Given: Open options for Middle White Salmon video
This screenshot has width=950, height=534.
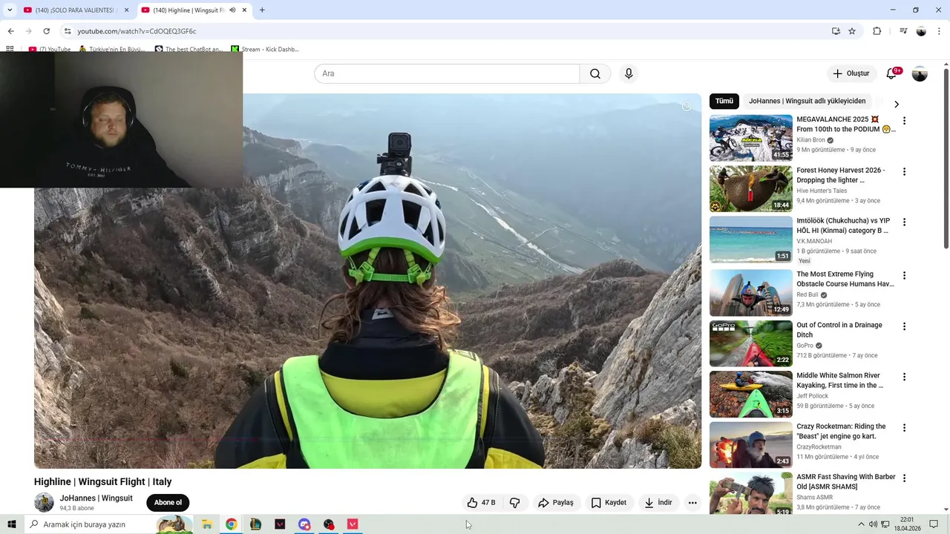Looking at the screenshot, I should tap(904, 377).
